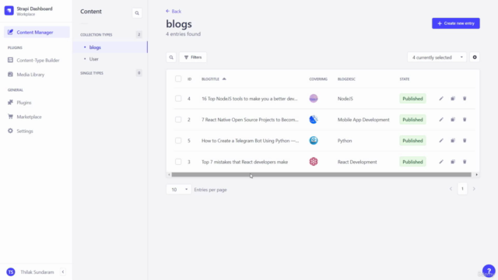Click the blogs table search icon
This screenshot has width=498, height=280.
(171, 58)
